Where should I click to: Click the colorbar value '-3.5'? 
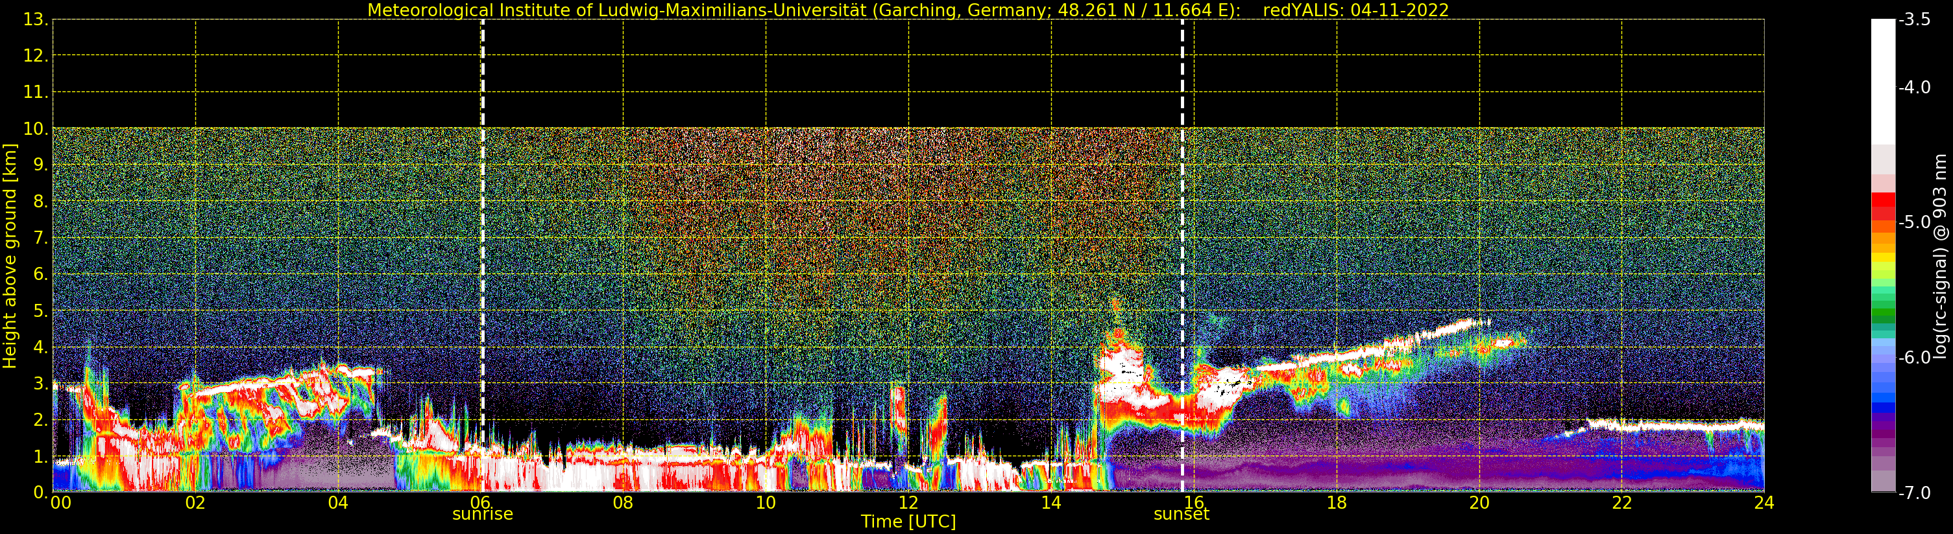[1915, 19]
